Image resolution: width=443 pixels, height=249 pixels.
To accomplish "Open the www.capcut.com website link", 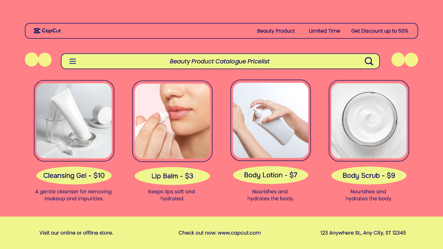I will [x=239, y=233].
